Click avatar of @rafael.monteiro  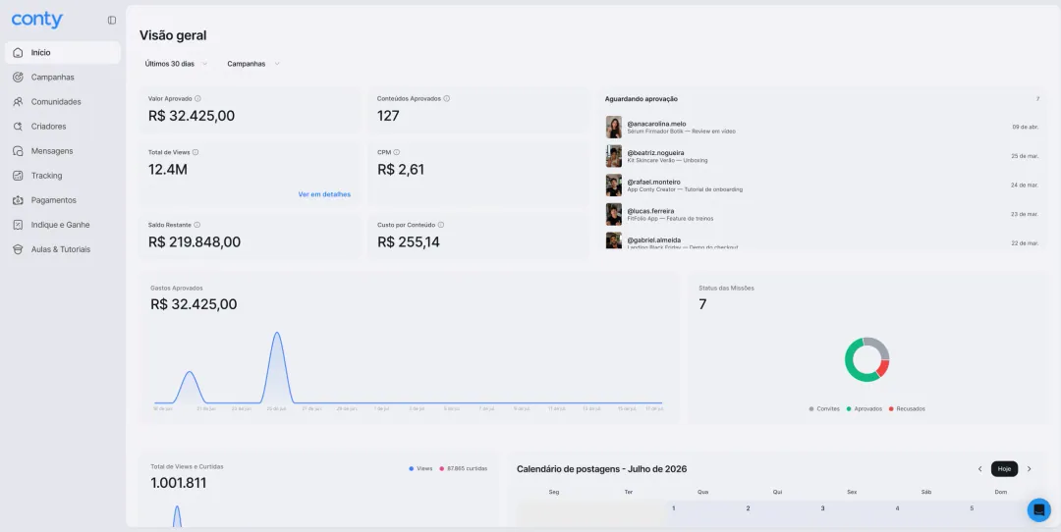click(x=614, y=186)
